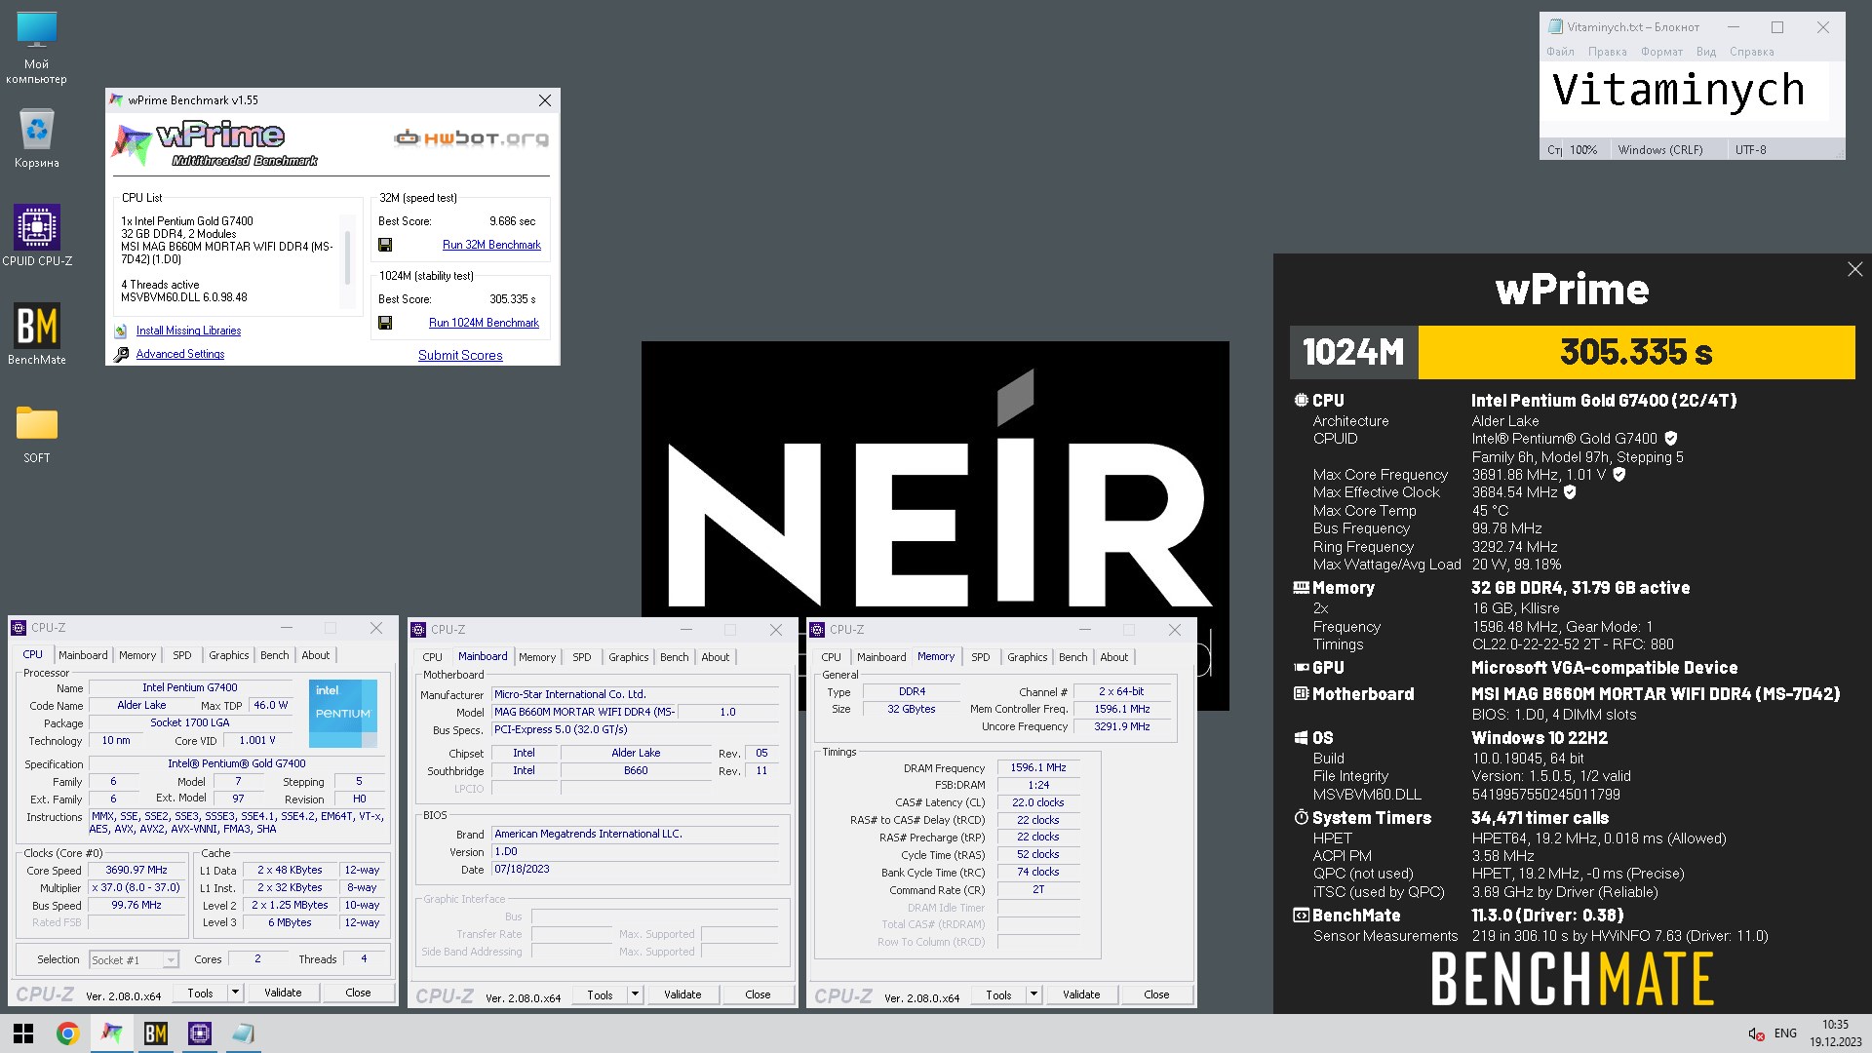The height and width of the screenshot is (1053, 1872).
Task: Click the BIOS Date 07/18/2023 field
Action: tap(636, 870)
